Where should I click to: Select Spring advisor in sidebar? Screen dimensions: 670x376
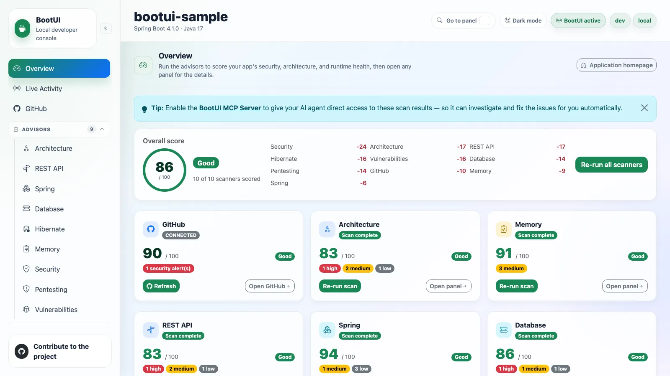pyautogui.click(x=62, y=189)
